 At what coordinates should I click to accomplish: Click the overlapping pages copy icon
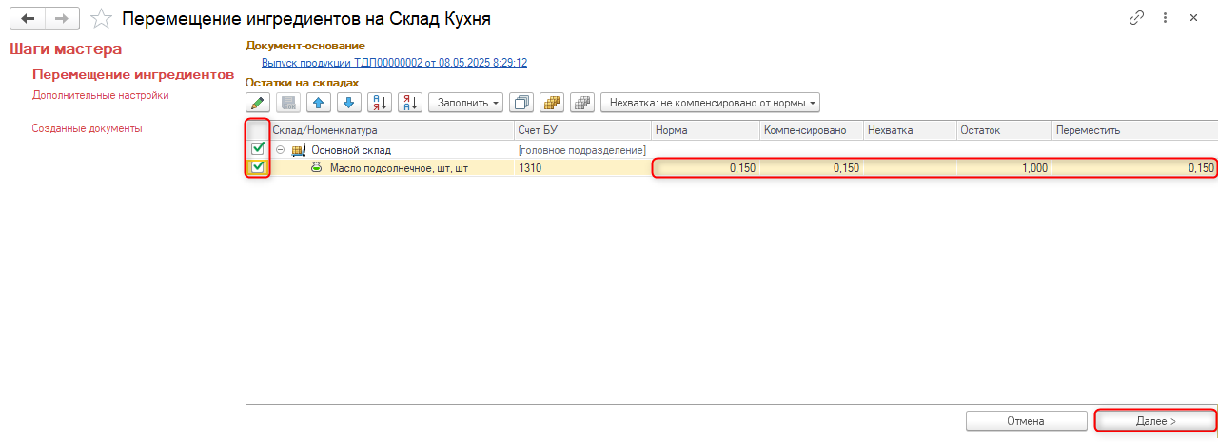coord(521,103)
